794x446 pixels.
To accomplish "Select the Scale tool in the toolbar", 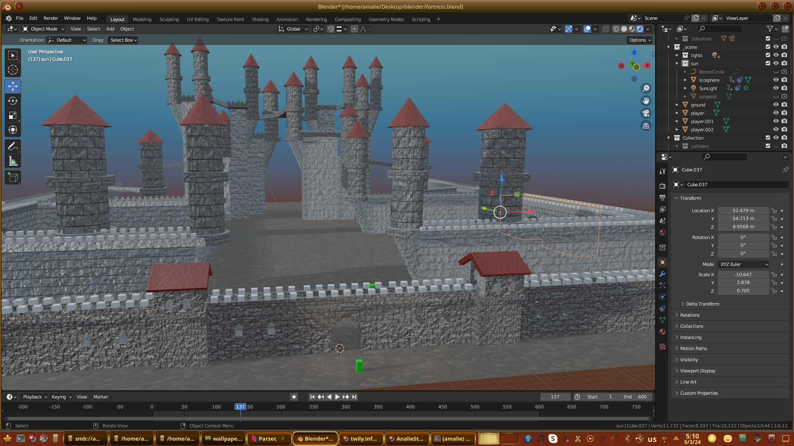I will coord(13,116).
